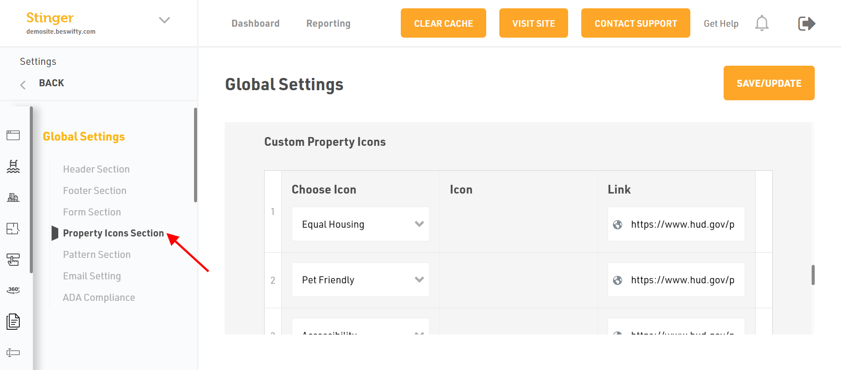
Task: Switch to the Reporting tab
Action: [328, 24]
